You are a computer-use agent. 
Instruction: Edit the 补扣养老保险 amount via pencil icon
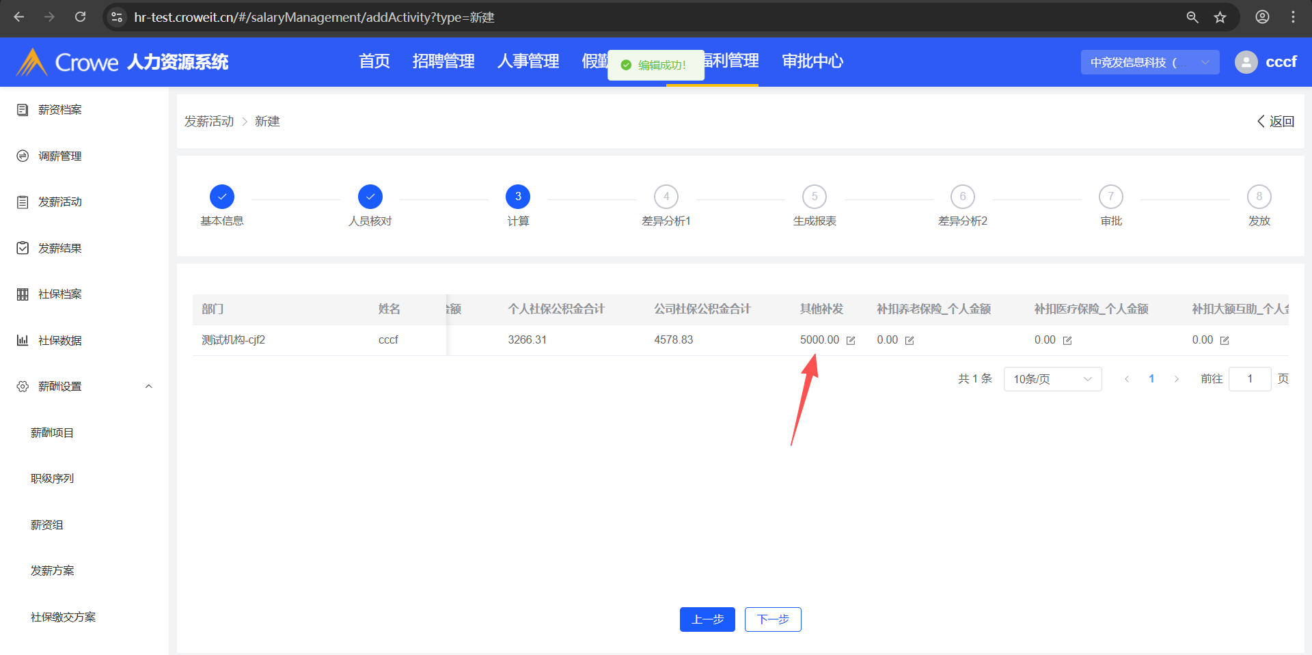coord(910,341)
